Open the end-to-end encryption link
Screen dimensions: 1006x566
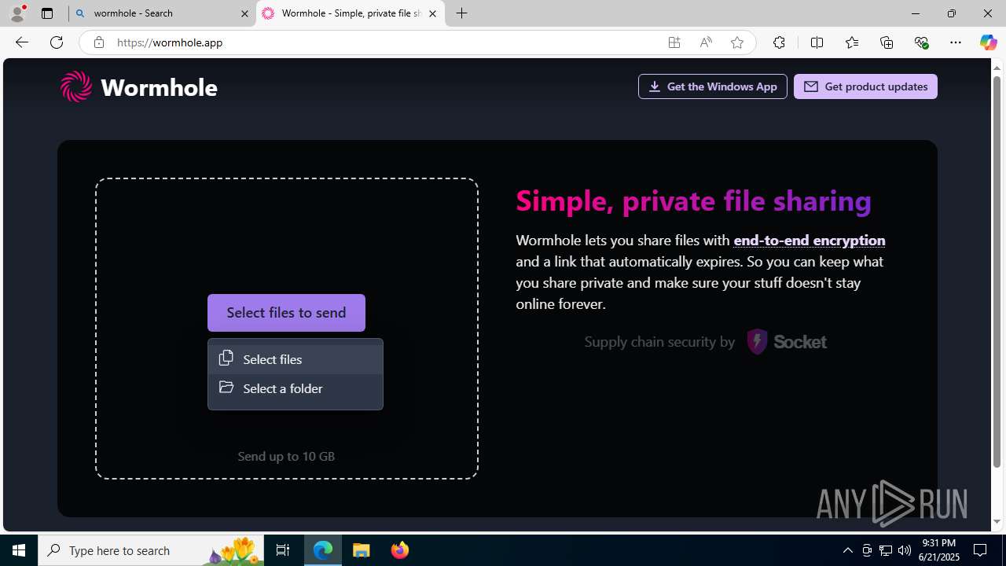coord(809,240)
